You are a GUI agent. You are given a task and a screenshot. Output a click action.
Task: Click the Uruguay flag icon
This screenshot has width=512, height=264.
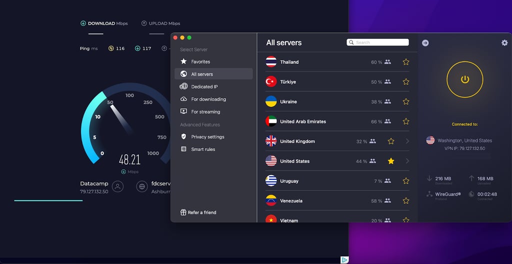[x=271, y=181]
